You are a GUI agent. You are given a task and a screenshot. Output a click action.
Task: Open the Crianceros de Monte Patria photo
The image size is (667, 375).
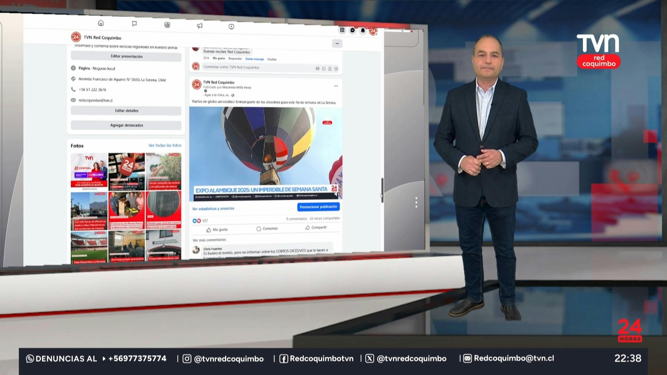126,210
